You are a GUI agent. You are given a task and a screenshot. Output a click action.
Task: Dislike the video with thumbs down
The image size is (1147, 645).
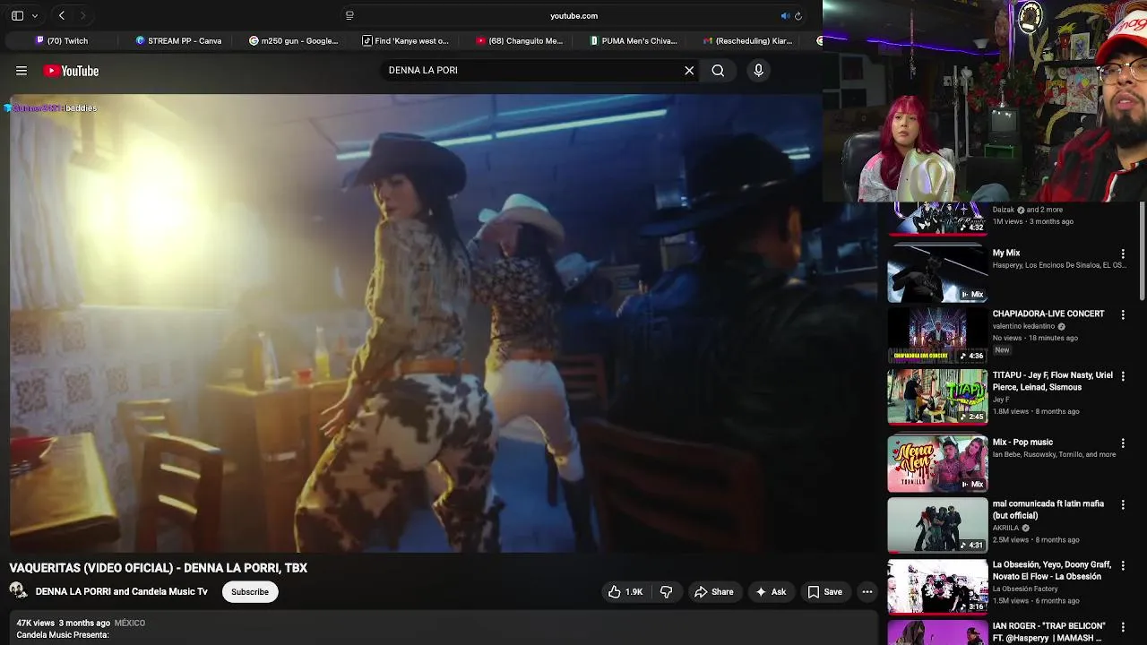pyautogui.click(x=666, y=592)
